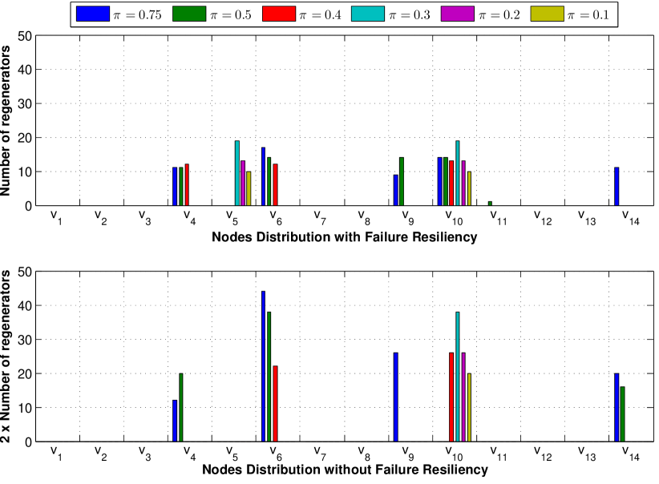Select the π = 0.3 legend text label
Screen dimensions: 659x484
click(x=409, y=14)
